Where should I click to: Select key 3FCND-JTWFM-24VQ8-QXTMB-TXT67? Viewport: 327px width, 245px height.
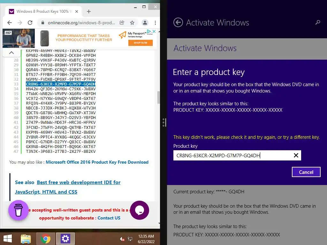(x=61, y=128)
